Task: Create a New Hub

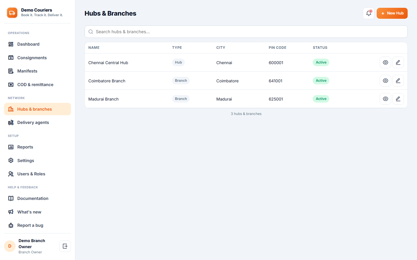Action: [392, 13]
